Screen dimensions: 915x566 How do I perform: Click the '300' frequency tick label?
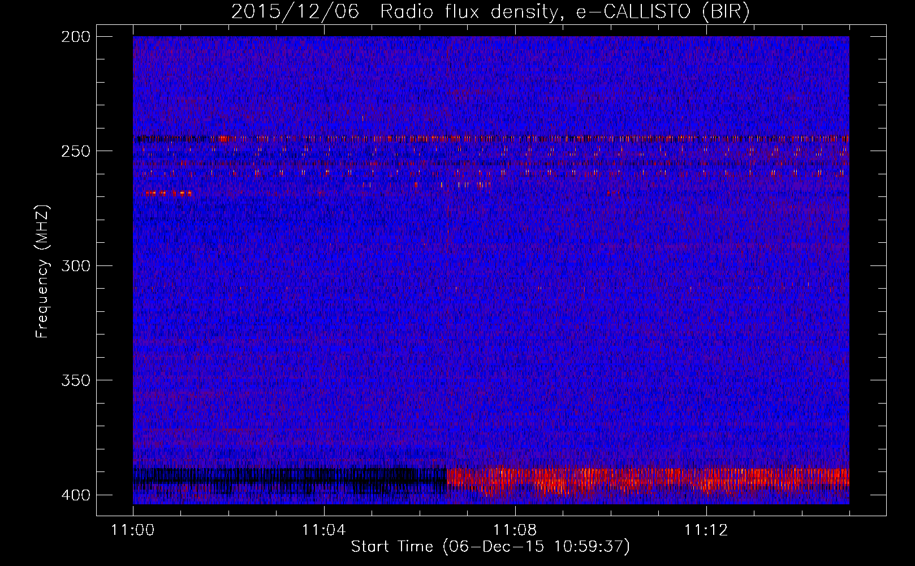[x=75, y=265]
